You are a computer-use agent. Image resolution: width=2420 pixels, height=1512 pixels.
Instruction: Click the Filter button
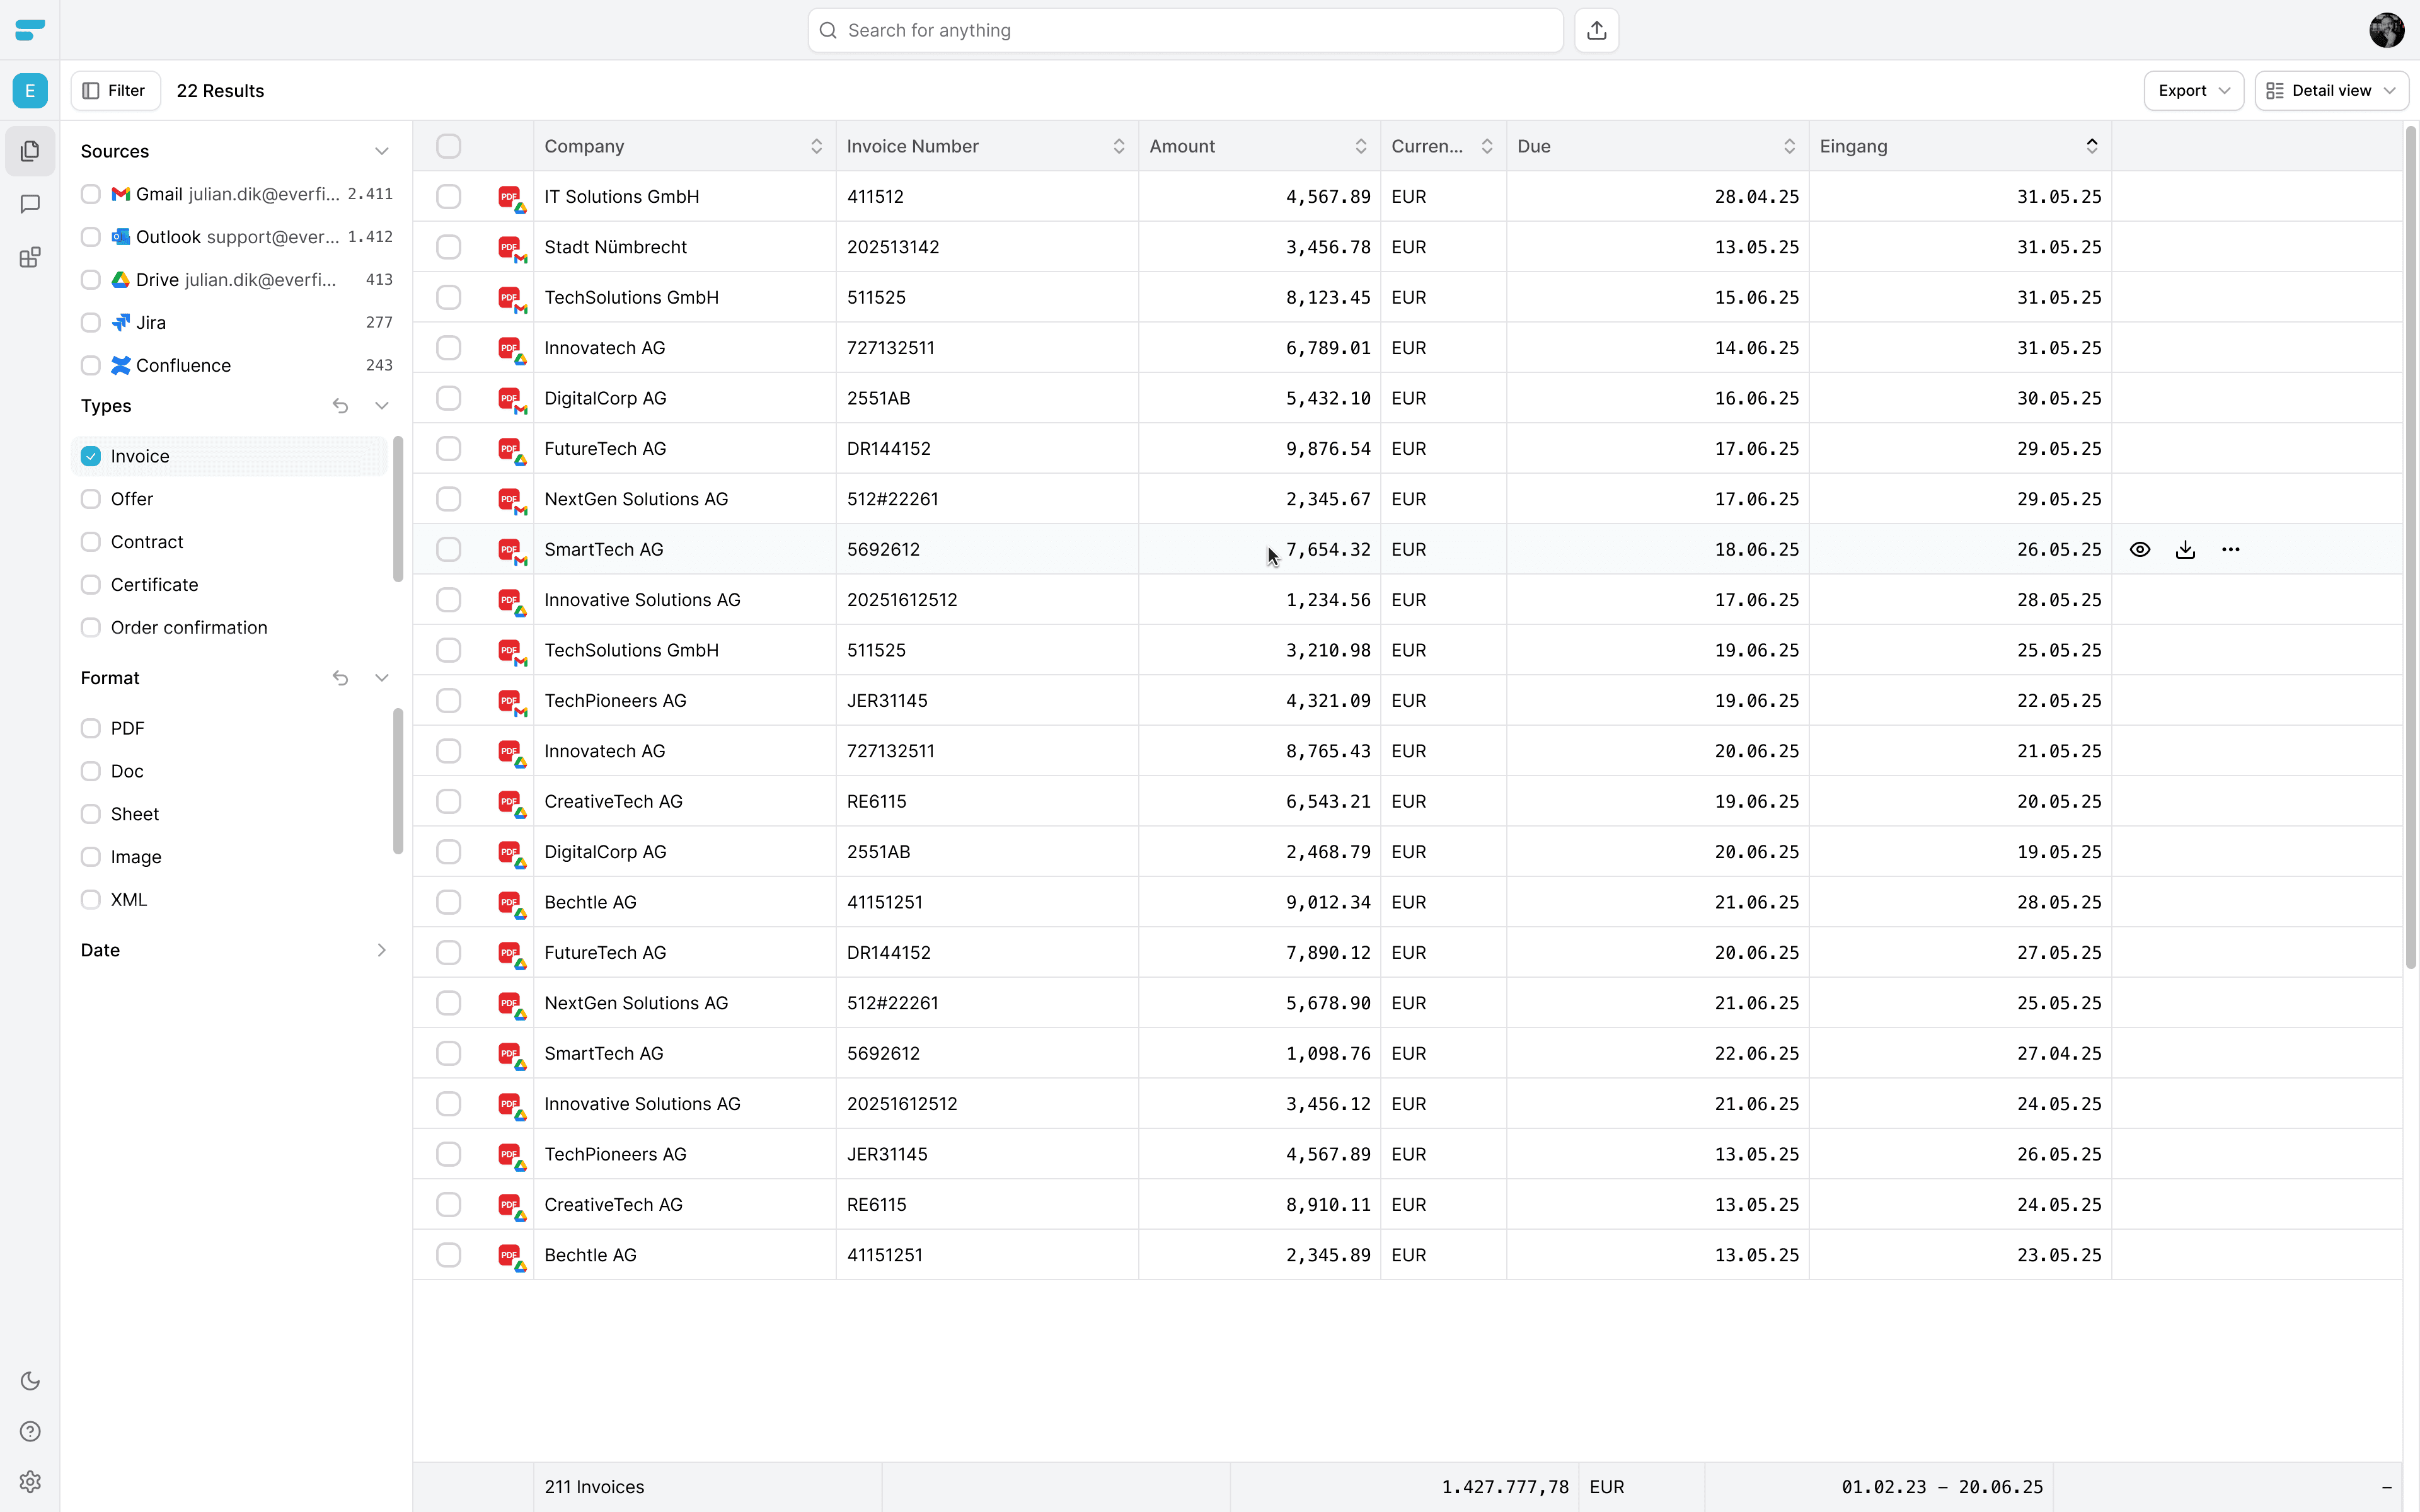pyautogui.click(x=115, y=90)
